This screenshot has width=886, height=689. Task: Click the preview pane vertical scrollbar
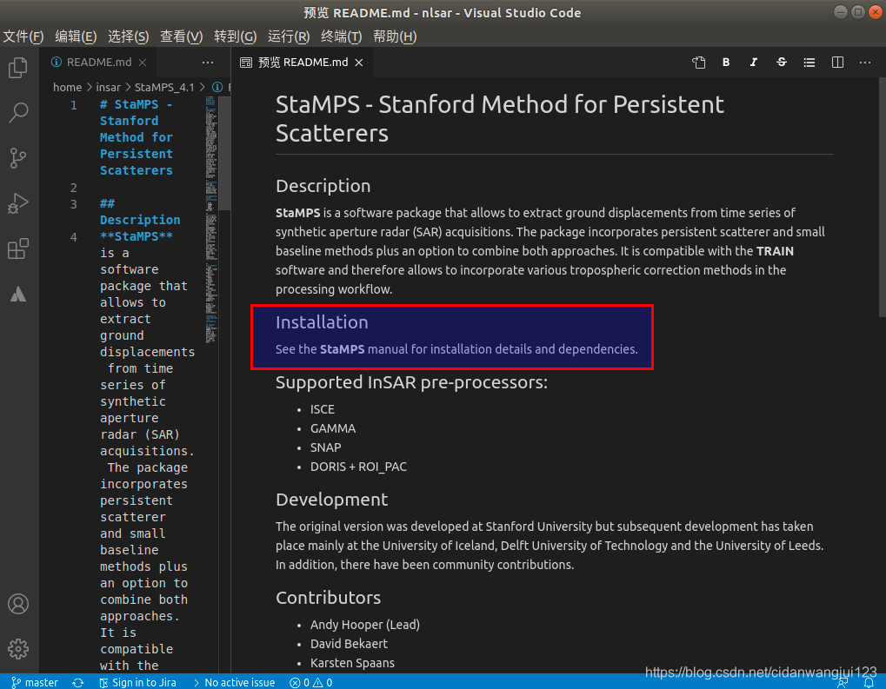pyautogui.click(x=882, y=198)
